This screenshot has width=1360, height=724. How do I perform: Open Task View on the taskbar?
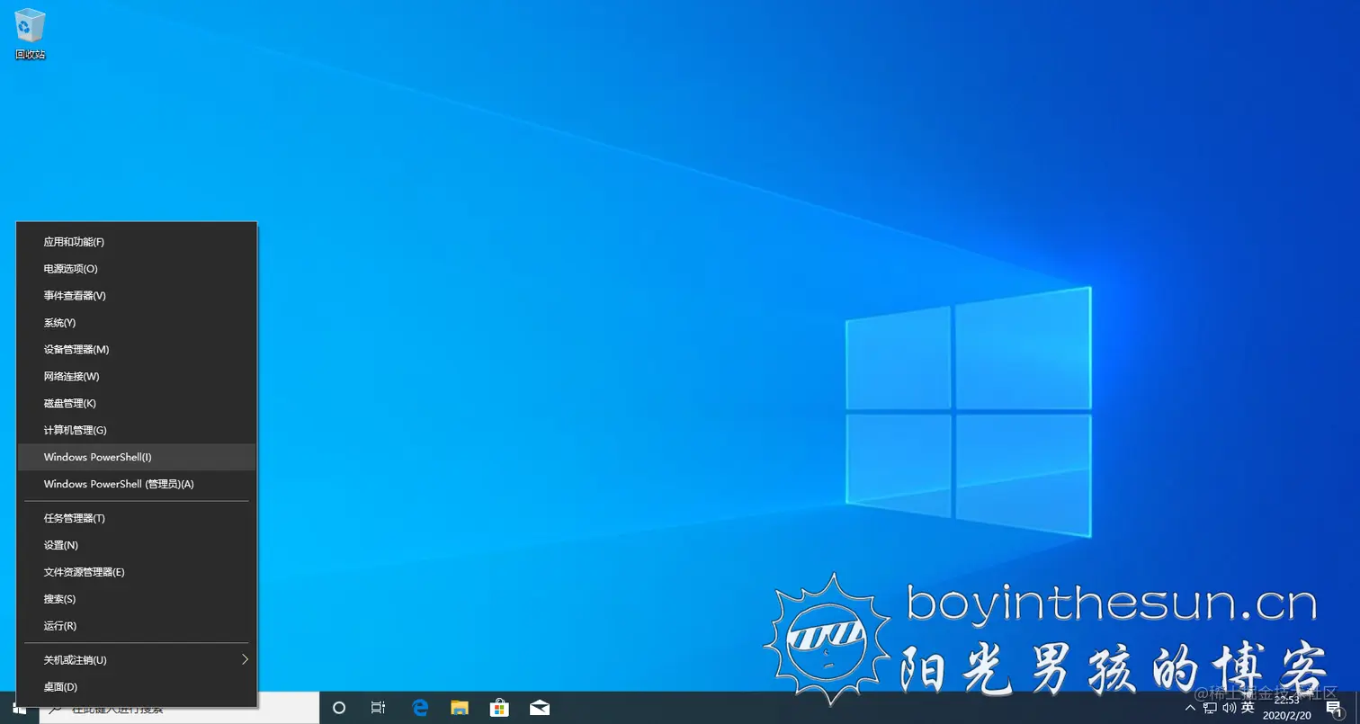tap(378, 708)
